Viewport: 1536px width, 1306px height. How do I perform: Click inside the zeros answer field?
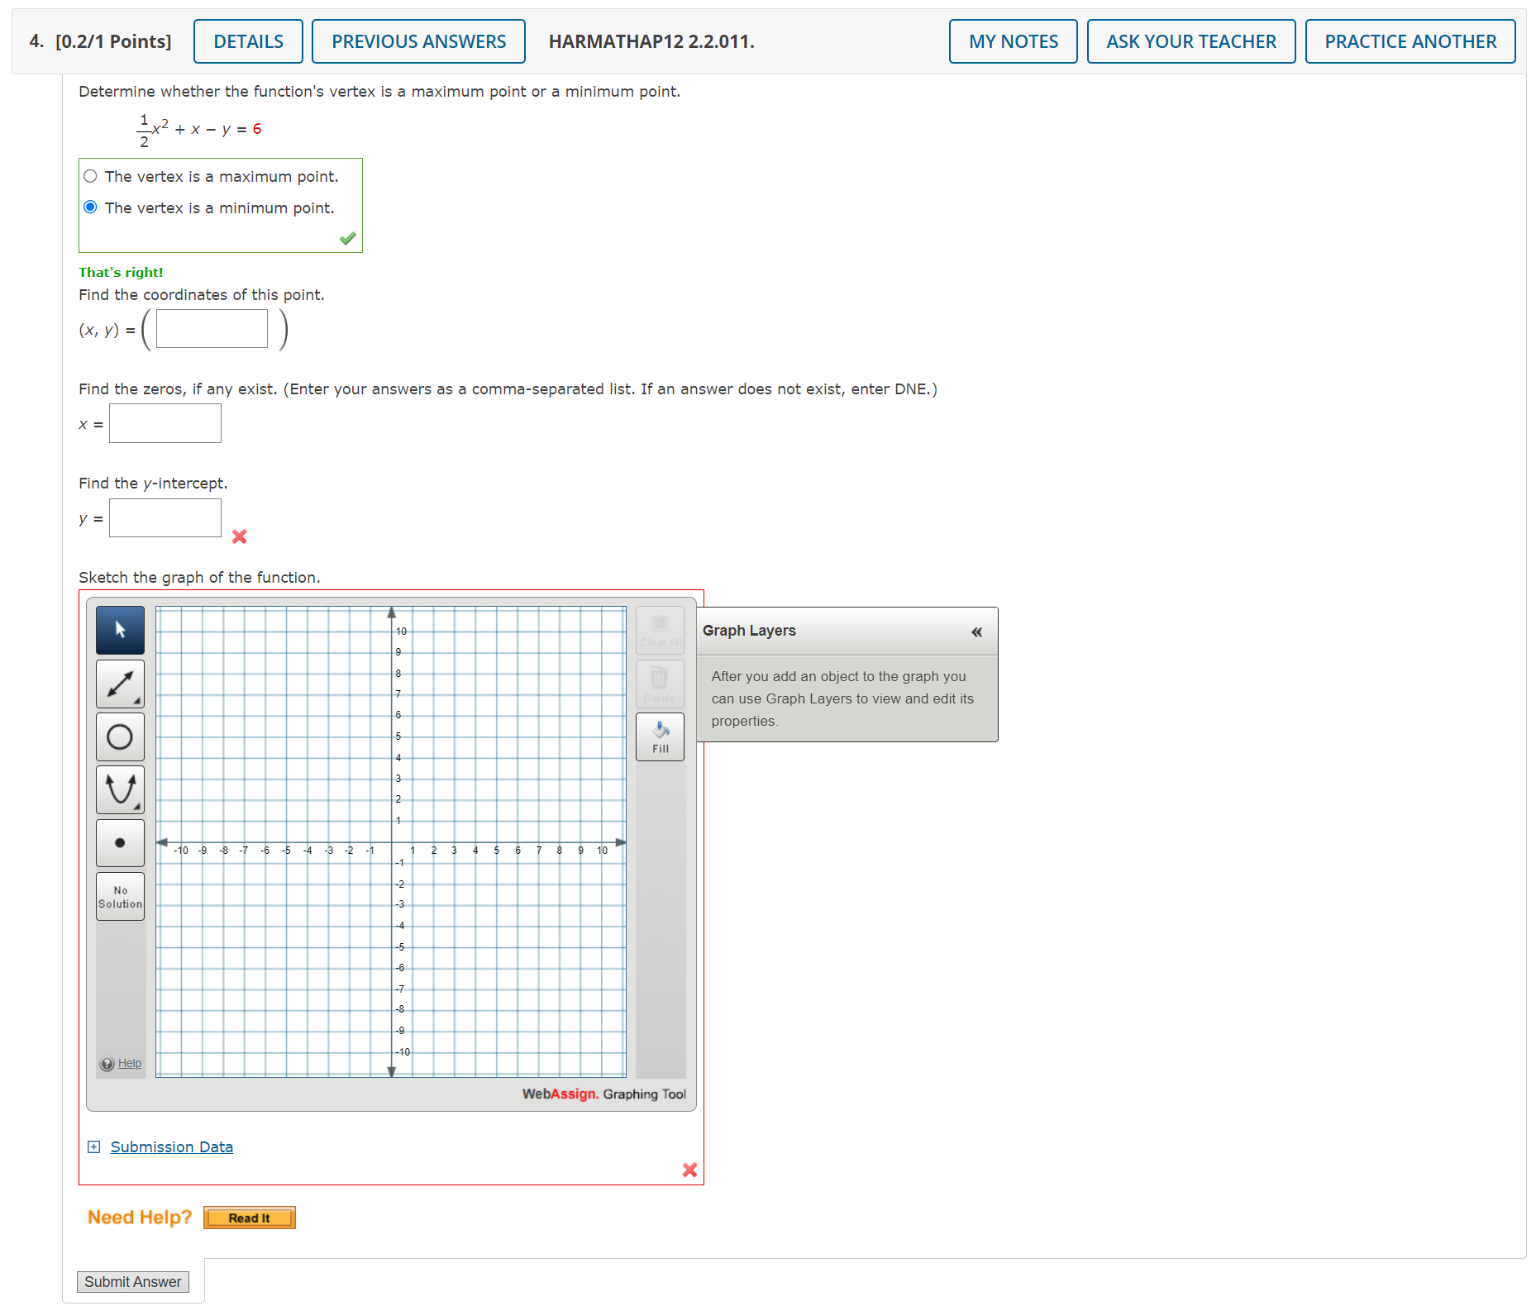click(165, 423)
